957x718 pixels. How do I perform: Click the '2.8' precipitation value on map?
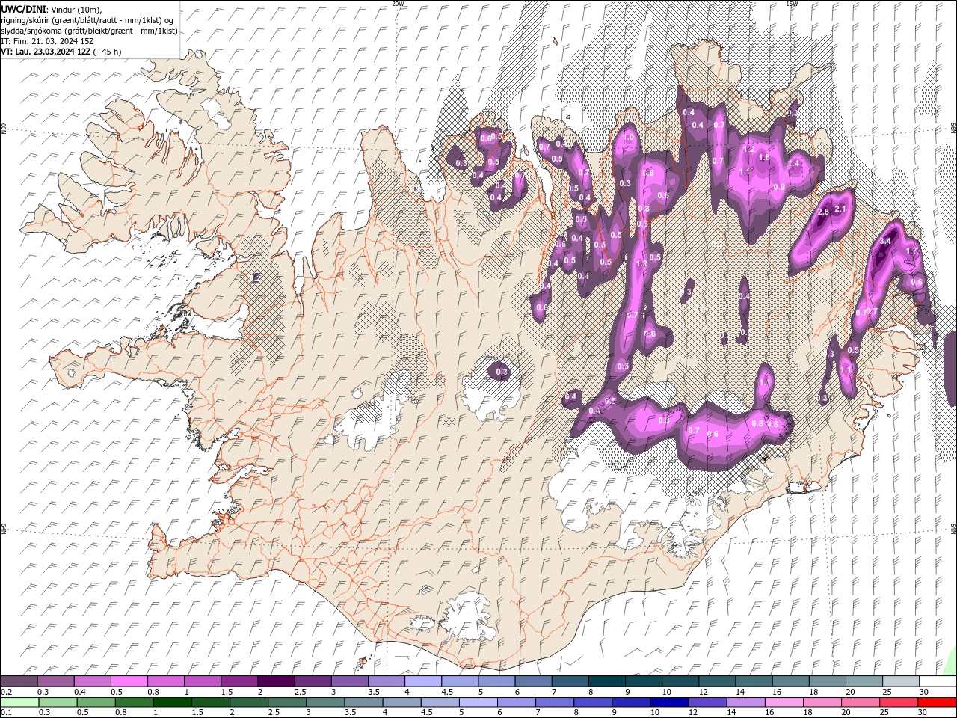coord(824,212)
